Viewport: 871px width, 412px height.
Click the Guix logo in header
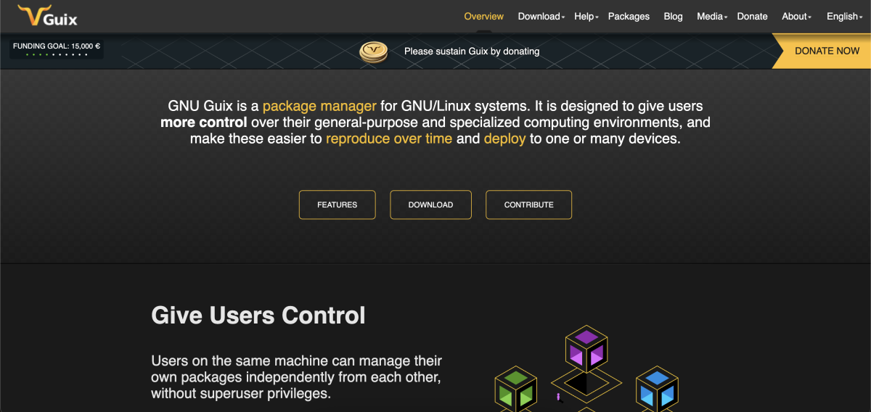[48, 15]
